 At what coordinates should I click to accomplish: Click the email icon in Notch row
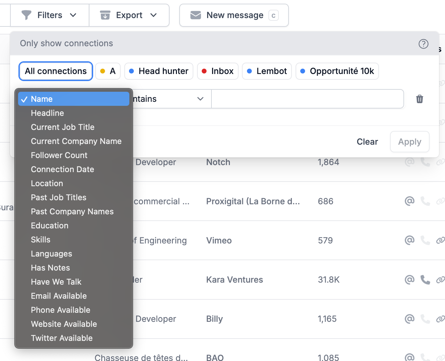pyautogui.click(x=409, y=162)
